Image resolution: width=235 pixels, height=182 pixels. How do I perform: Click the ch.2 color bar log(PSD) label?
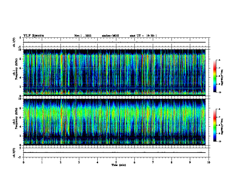(222, 127)
